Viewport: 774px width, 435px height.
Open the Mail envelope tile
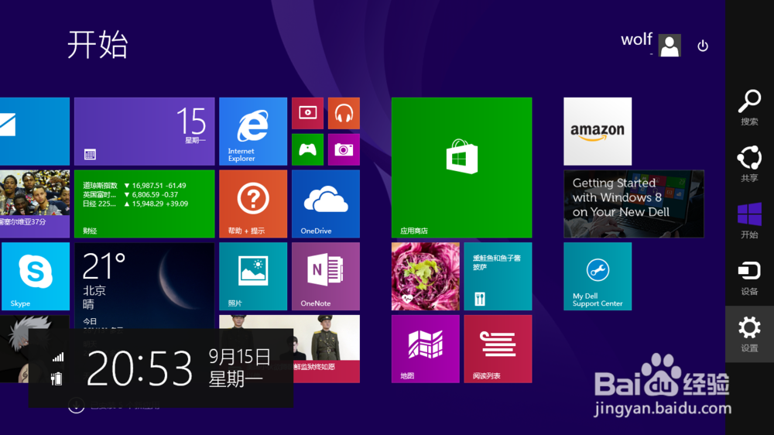(35, 132)
